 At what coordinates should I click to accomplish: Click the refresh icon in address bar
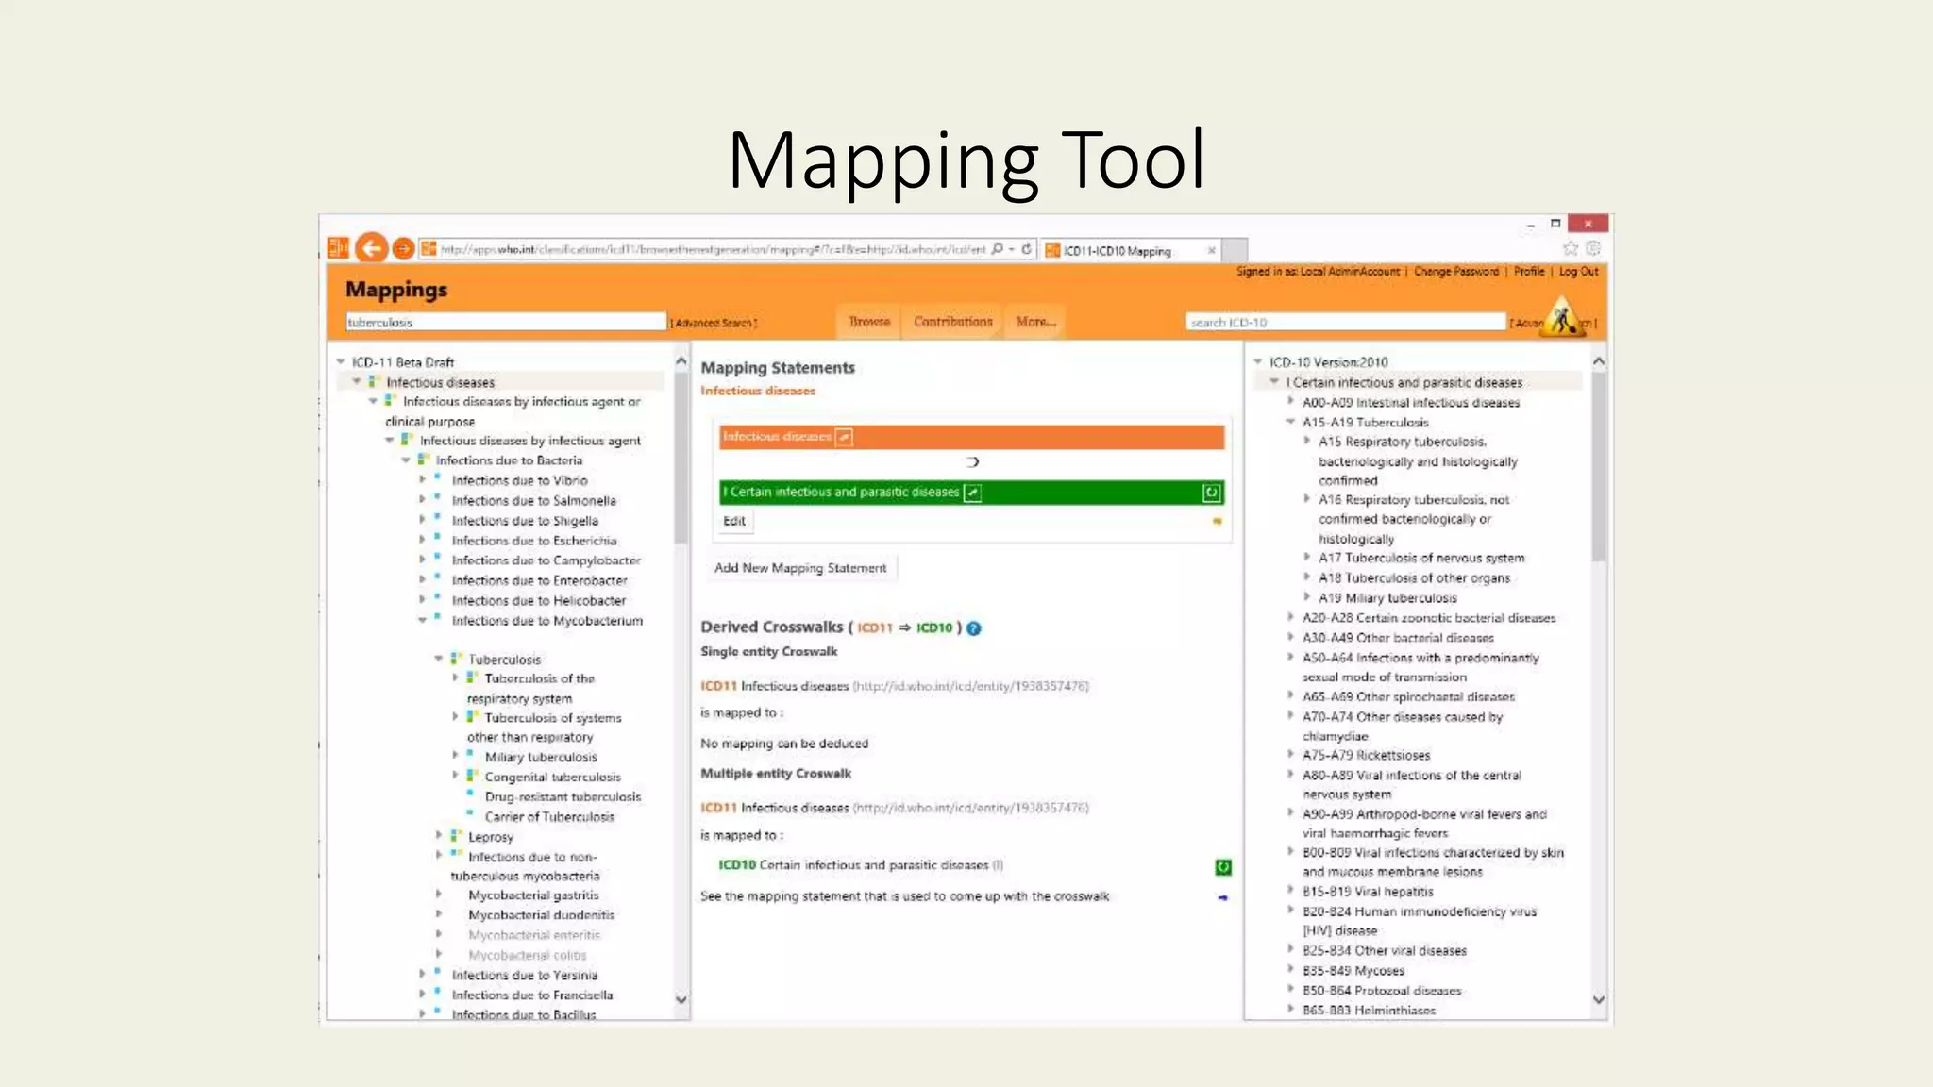pyautogui.click(x=1027, y=249)
